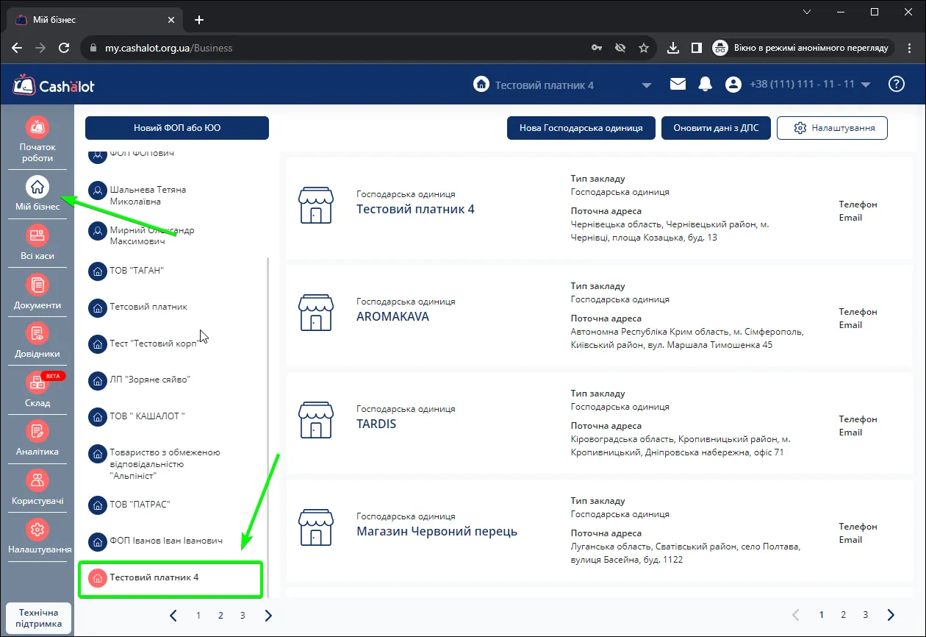Open browser downloads
The image size is (926, 637).
click(672, 48)
